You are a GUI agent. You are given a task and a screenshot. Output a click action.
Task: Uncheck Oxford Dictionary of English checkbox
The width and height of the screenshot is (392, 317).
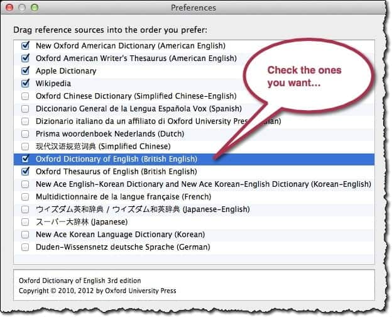(x=25, y=159)
